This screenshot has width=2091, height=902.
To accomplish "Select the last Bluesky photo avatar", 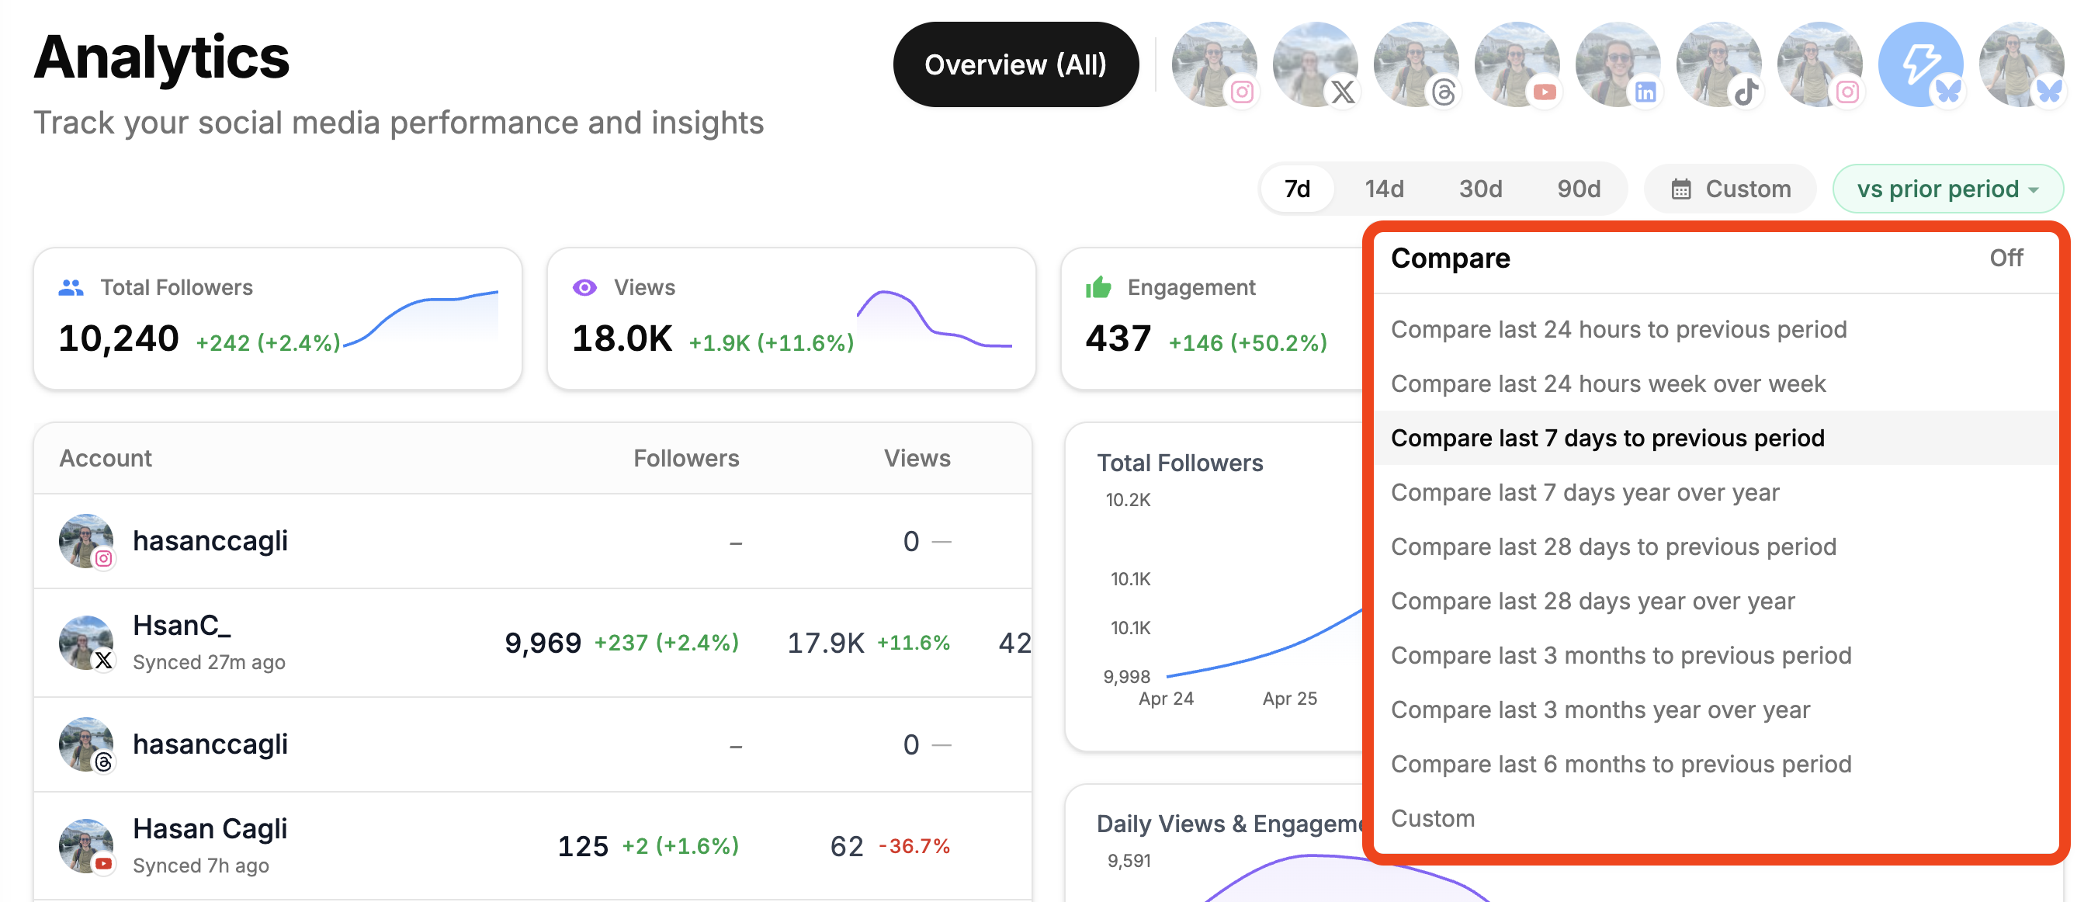I will pos(2021,64).
